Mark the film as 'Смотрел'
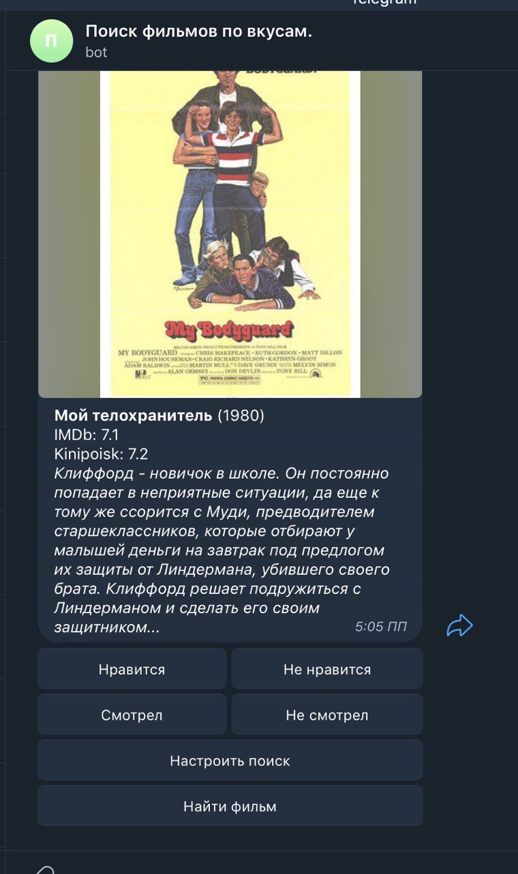 click(x=132, y=715)
